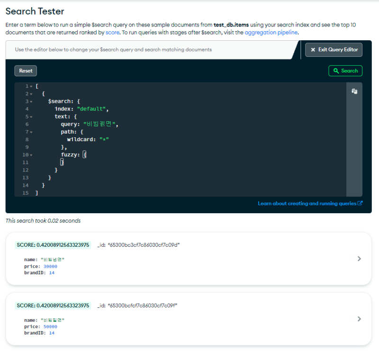Click the external link icon after running queries

pos(361,203)
